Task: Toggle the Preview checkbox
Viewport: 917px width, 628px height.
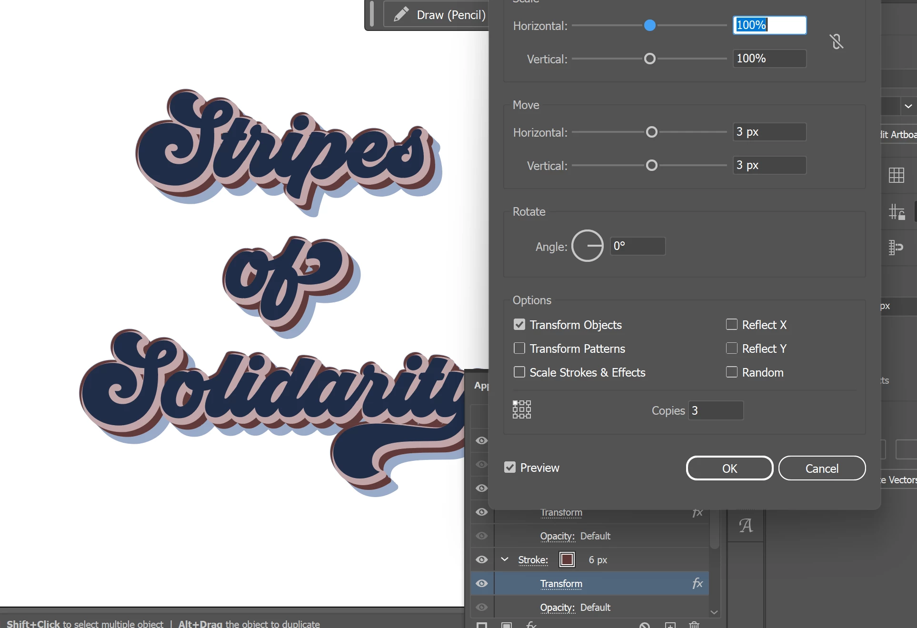Action: point(509,468)
